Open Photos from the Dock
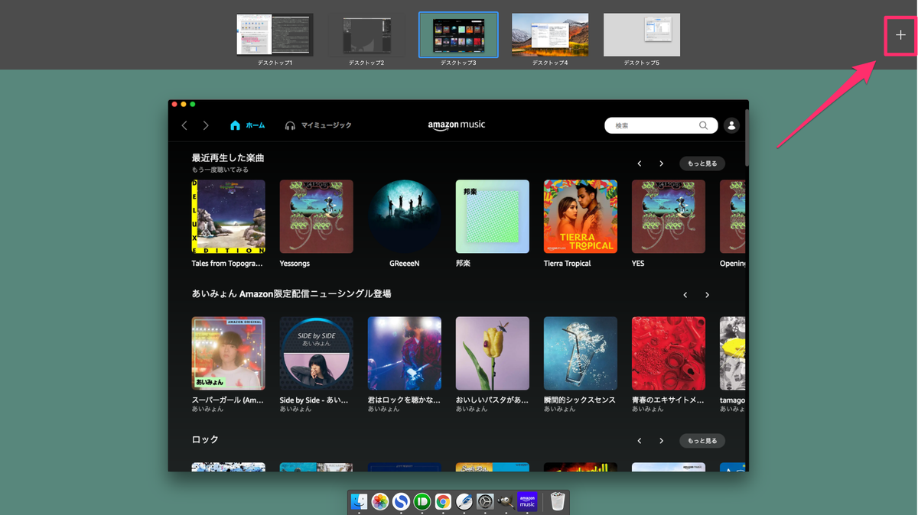Viewport: 918px width, 515px height. [x=380, y=502]
